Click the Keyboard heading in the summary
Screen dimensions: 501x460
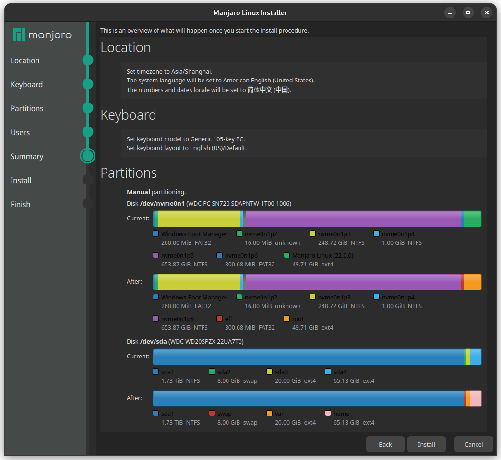pyautogui.click(x=128, y=115)
